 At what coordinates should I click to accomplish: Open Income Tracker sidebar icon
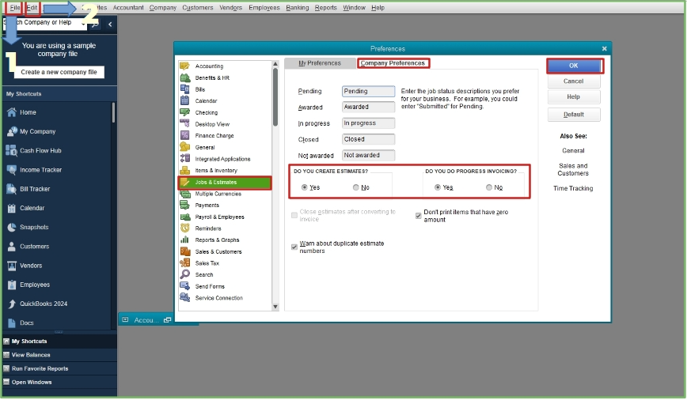pyautogui.click(x=11, y=170)
